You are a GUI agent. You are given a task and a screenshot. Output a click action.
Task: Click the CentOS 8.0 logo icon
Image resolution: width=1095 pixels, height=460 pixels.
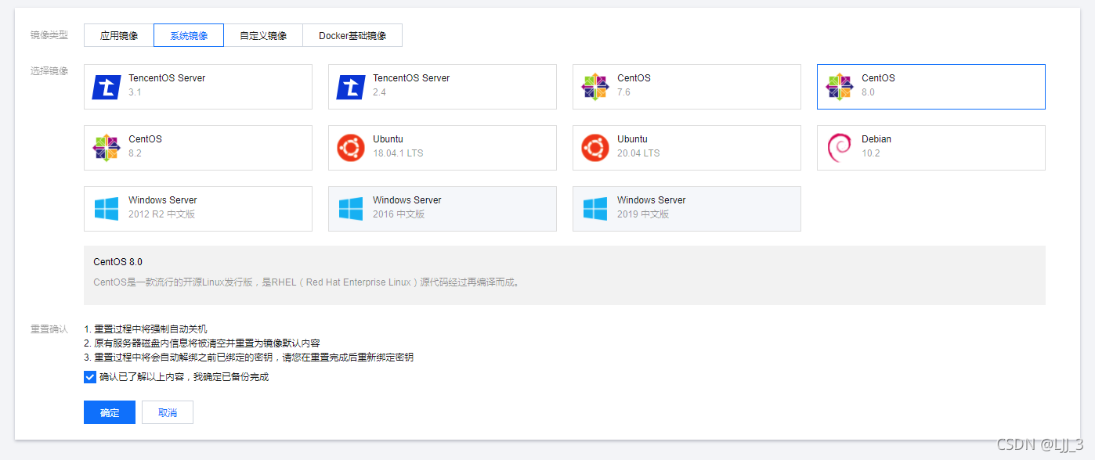click(840, 87)
